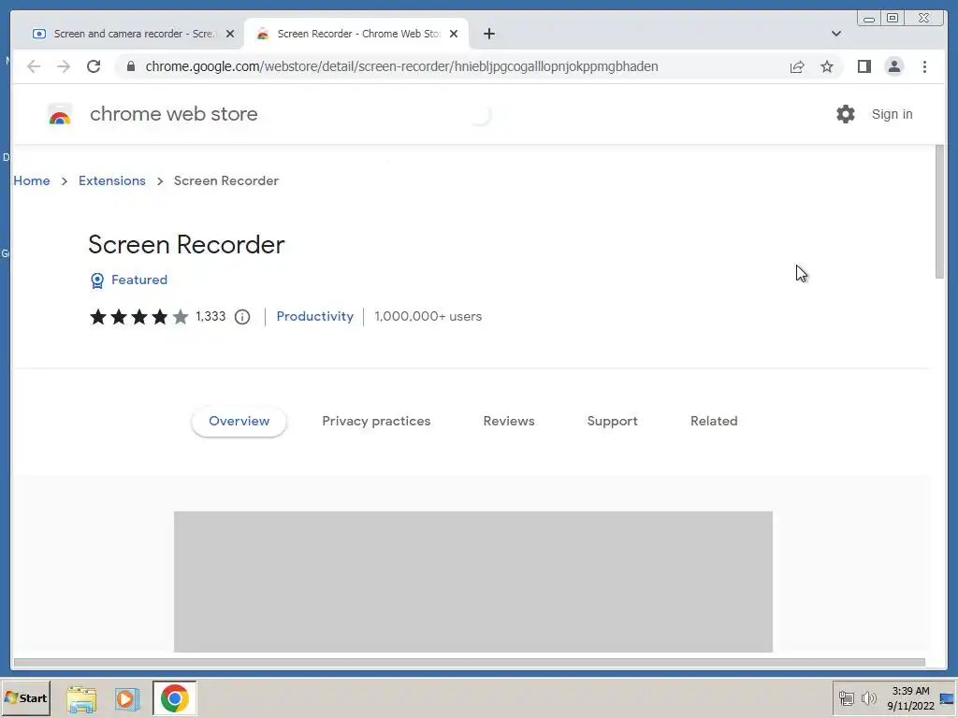Reload the current page
This screenshot has width=958, height=718.
(94, 66)
